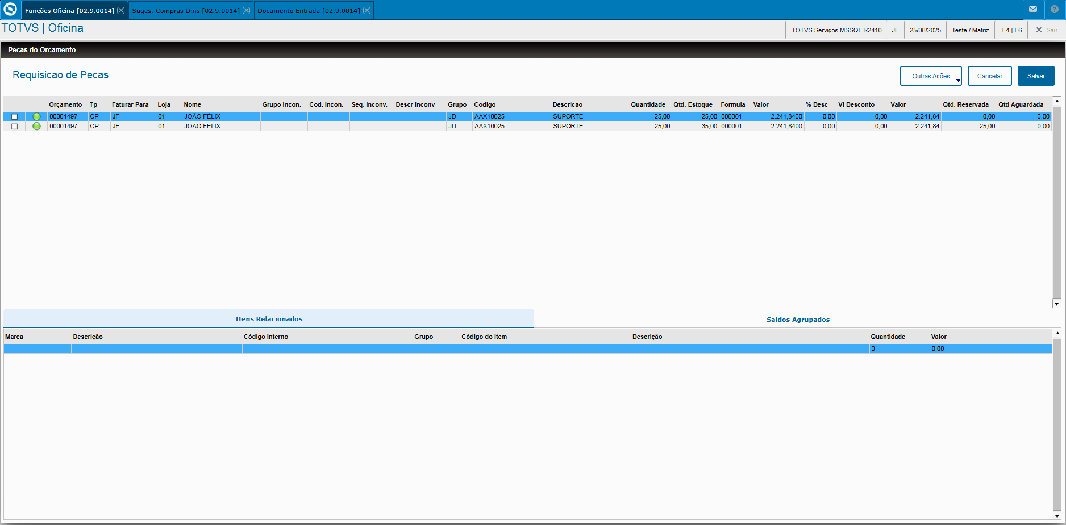1066x525 pixels.
Task: Click the TOTVS logo icon
Action: pyautogui.click(x=10, y=10)
